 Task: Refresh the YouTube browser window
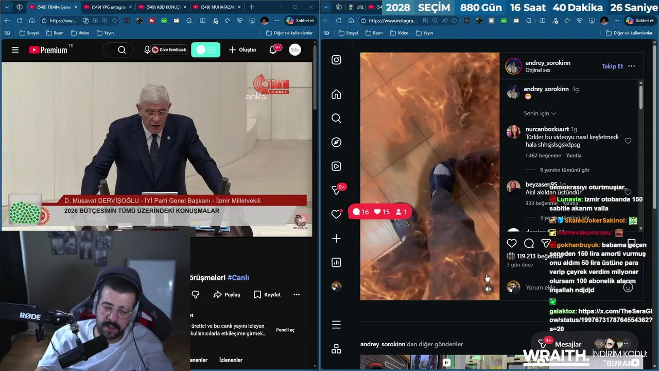click(x=19, y=21)
